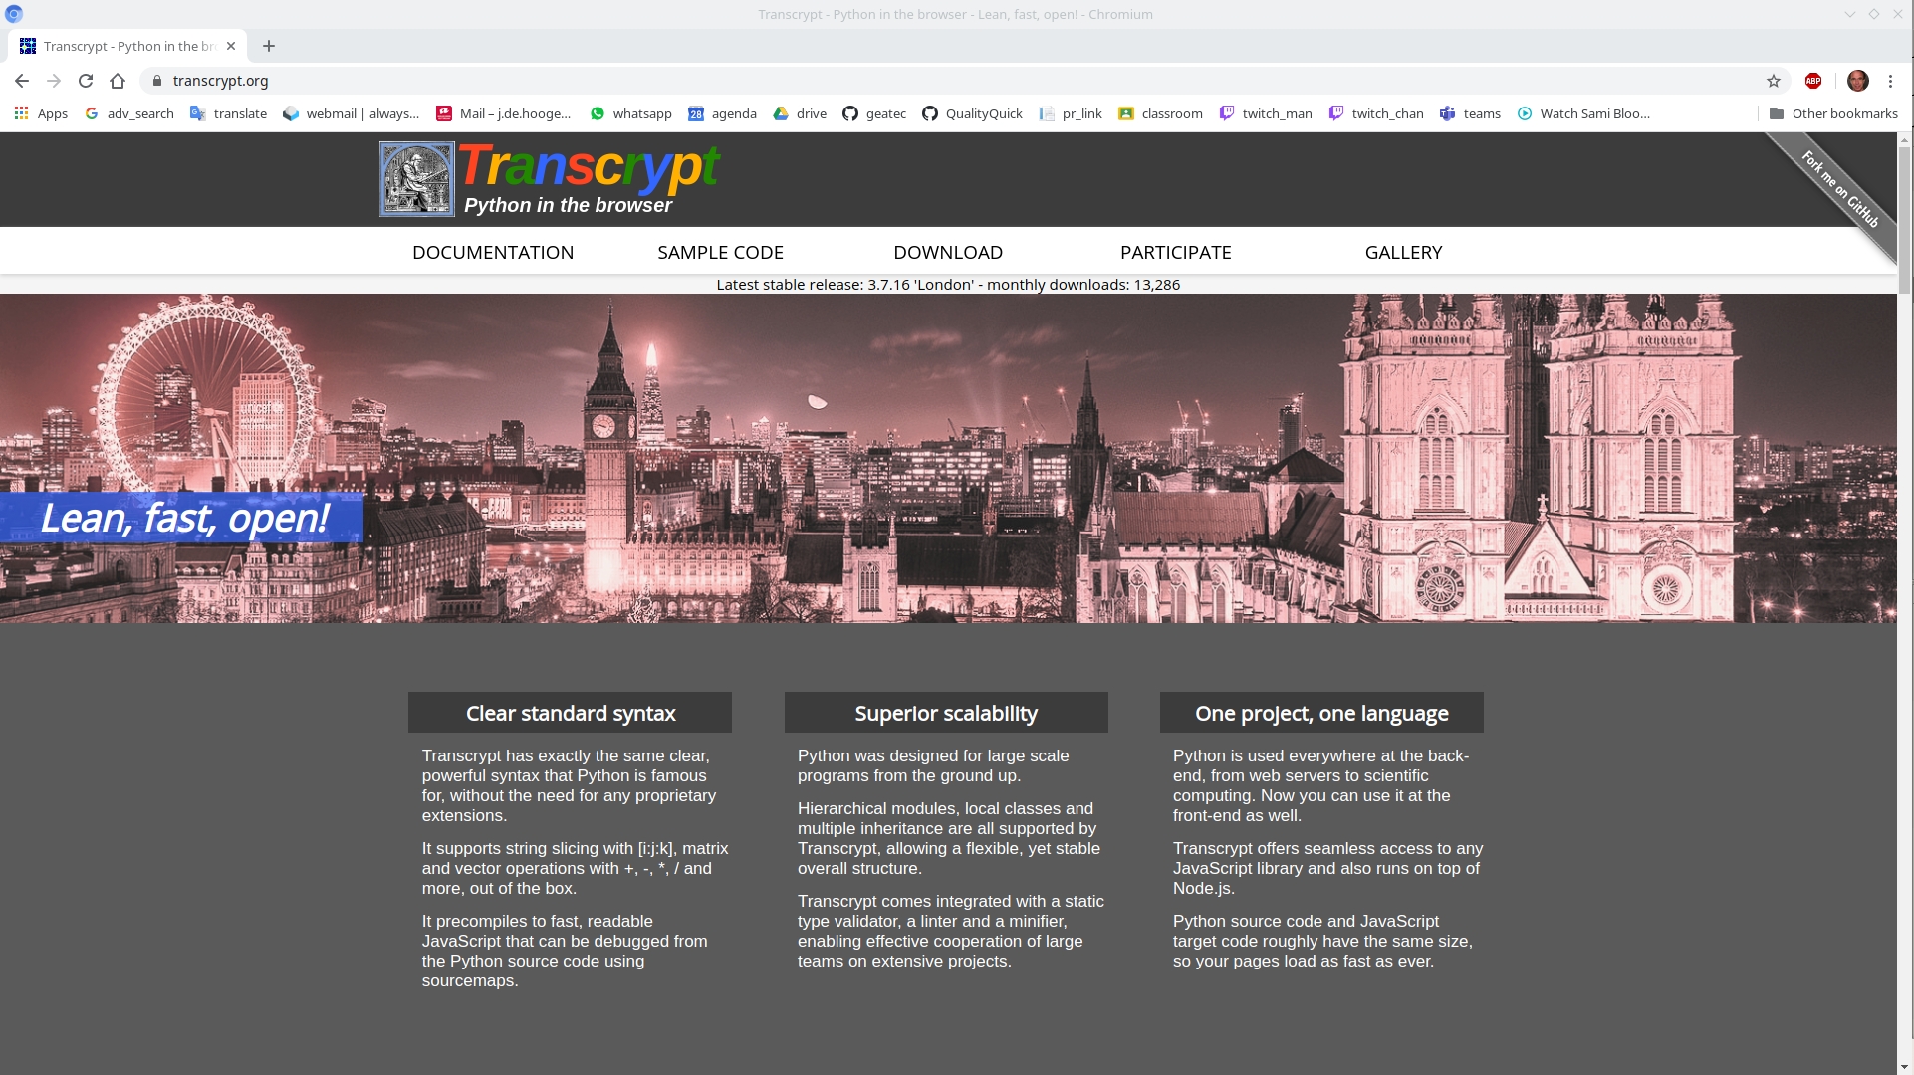Click the Transcrypt logo image
Viewport: 1914px width, 1075px height.
point(416,179)
